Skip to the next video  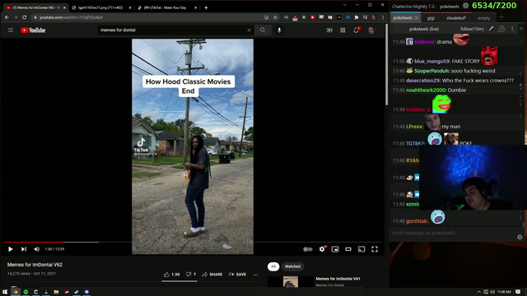tap(24, 249)
